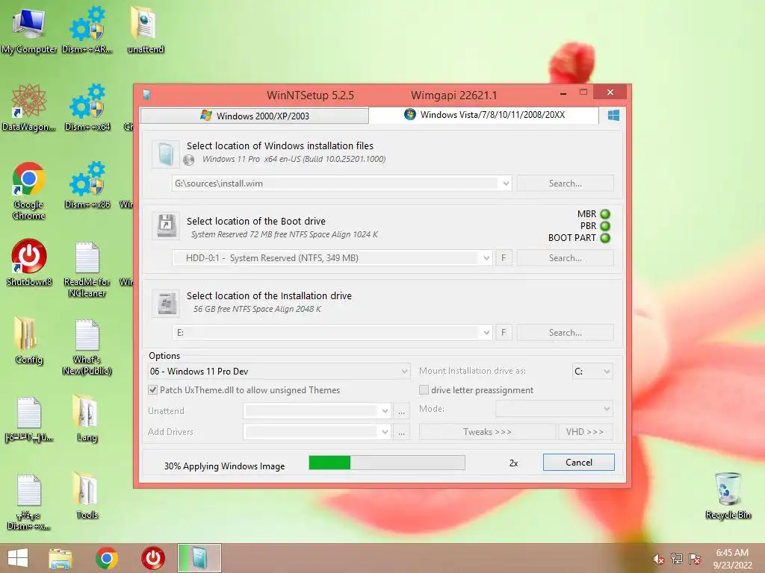The width and height of the screenshot is (765, 573).
Task: Click the Installation drive icon
Action: (166, 304)
